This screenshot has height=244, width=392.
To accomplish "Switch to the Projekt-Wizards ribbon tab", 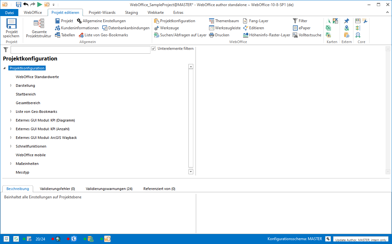I will coord(102,13).
